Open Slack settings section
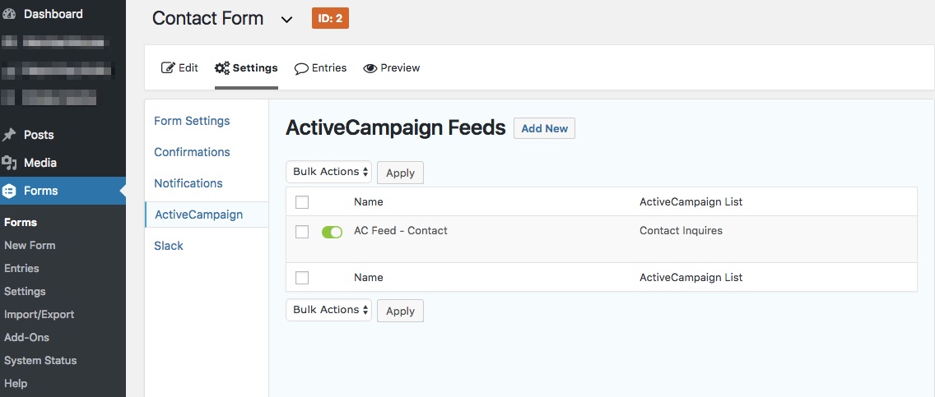This screenshot has width=935, height=397. coord(169,246)
